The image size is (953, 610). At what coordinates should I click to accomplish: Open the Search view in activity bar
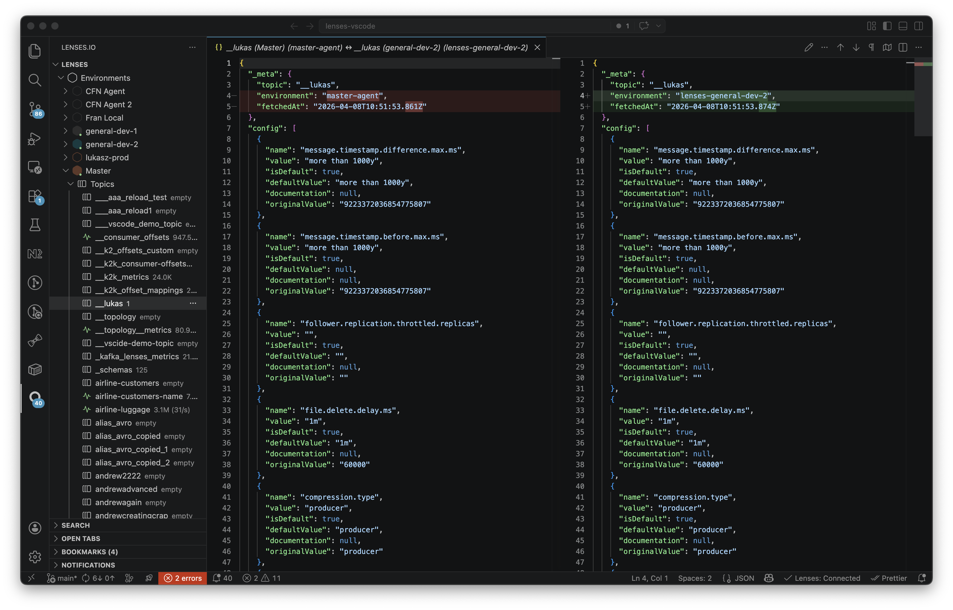point(35,80)
